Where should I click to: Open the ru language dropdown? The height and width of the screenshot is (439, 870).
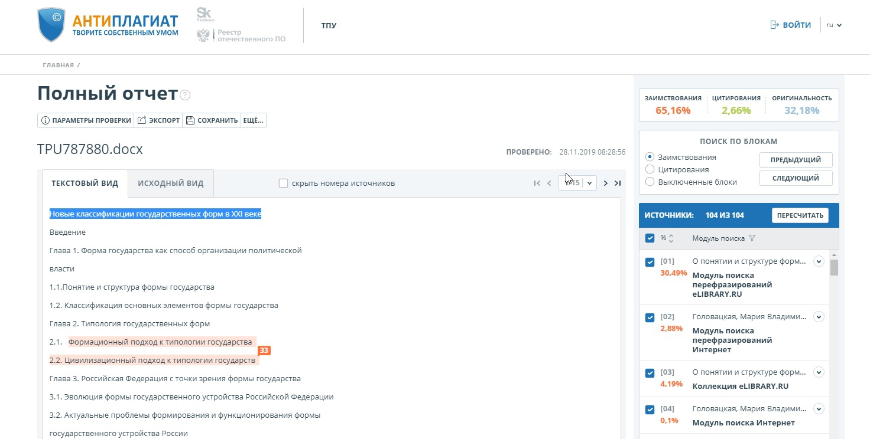(x=833, y=25)
